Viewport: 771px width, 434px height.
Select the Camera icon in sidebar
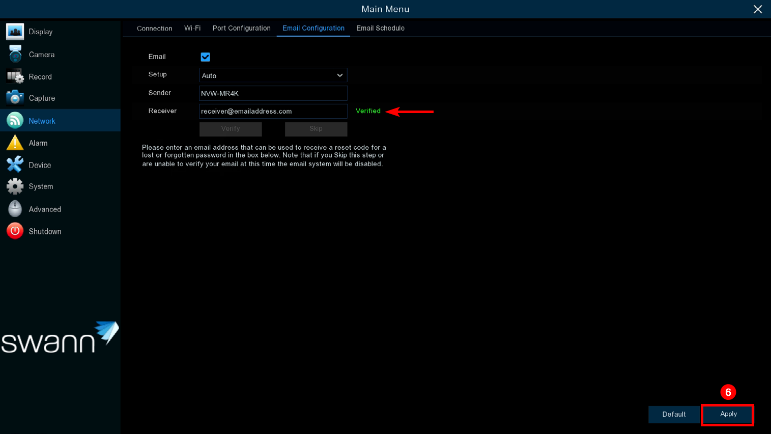[x=15, y=54]
